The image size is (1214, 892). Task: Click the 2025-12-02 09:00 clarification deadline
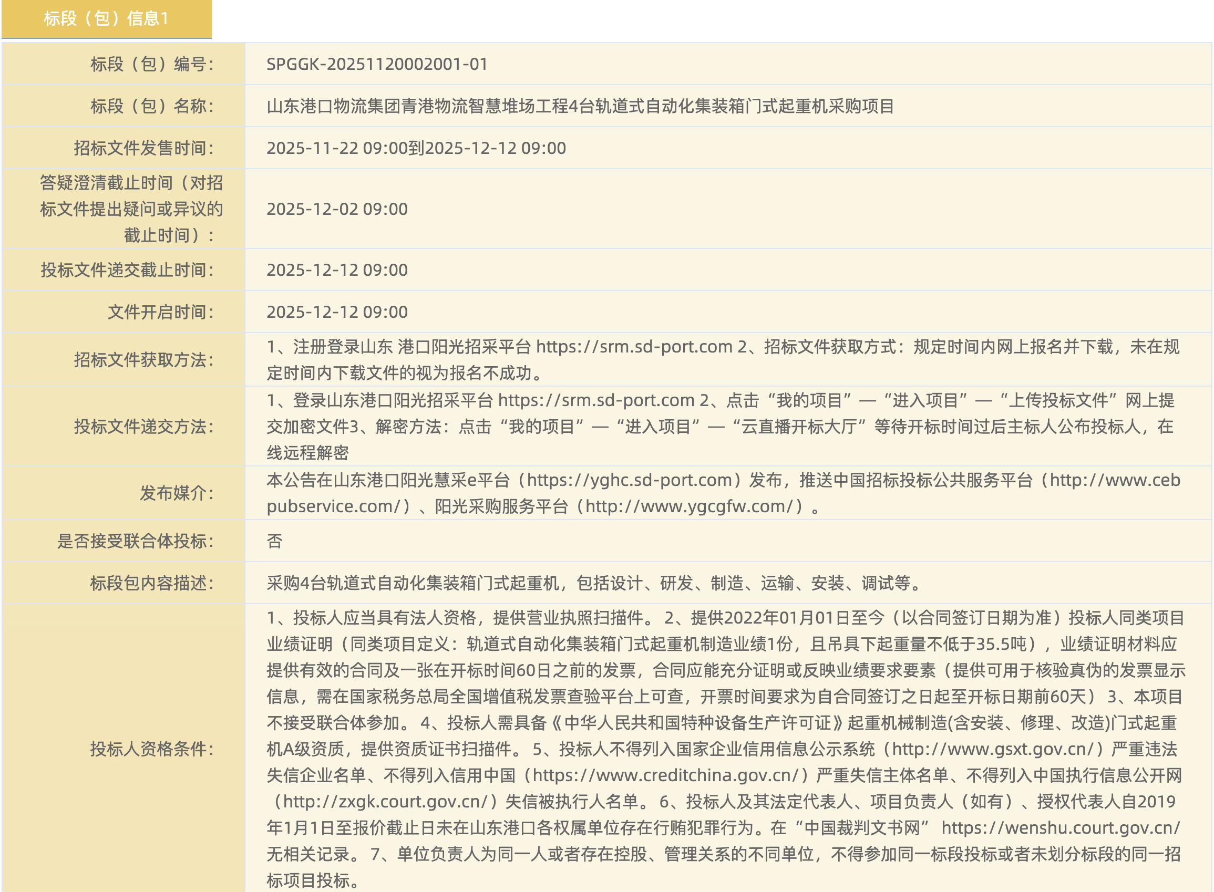pyautogui.click(x=337, y=209)
